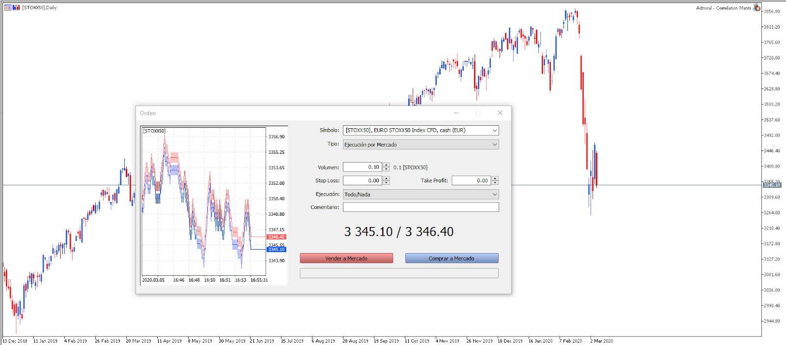Click the one-click trading chart icon
Image resolution: width=786 pixels, height=345 pixels.
click(x=16, y=7)
